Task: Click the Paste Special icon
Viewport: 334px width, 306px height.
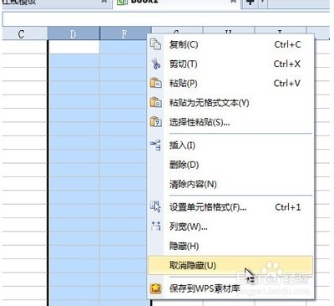Action: point(155,122)
